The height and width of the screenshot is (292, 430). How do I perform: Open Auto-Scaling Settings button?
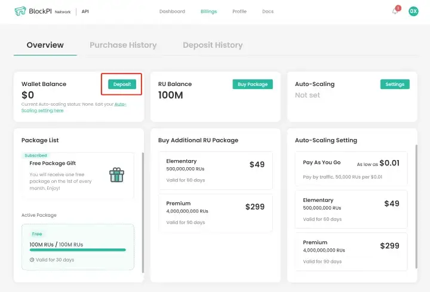395,84
